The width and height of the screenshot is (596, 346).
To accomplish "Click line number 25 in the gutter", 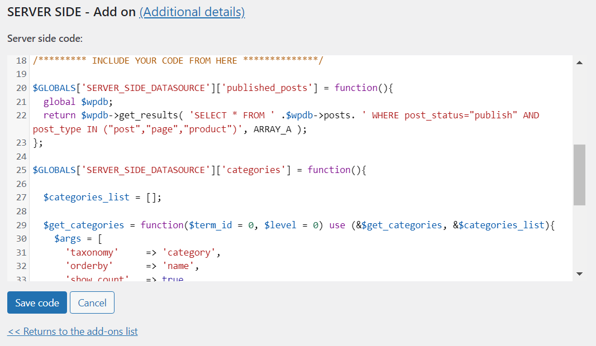I will click(x=21, y=170).
